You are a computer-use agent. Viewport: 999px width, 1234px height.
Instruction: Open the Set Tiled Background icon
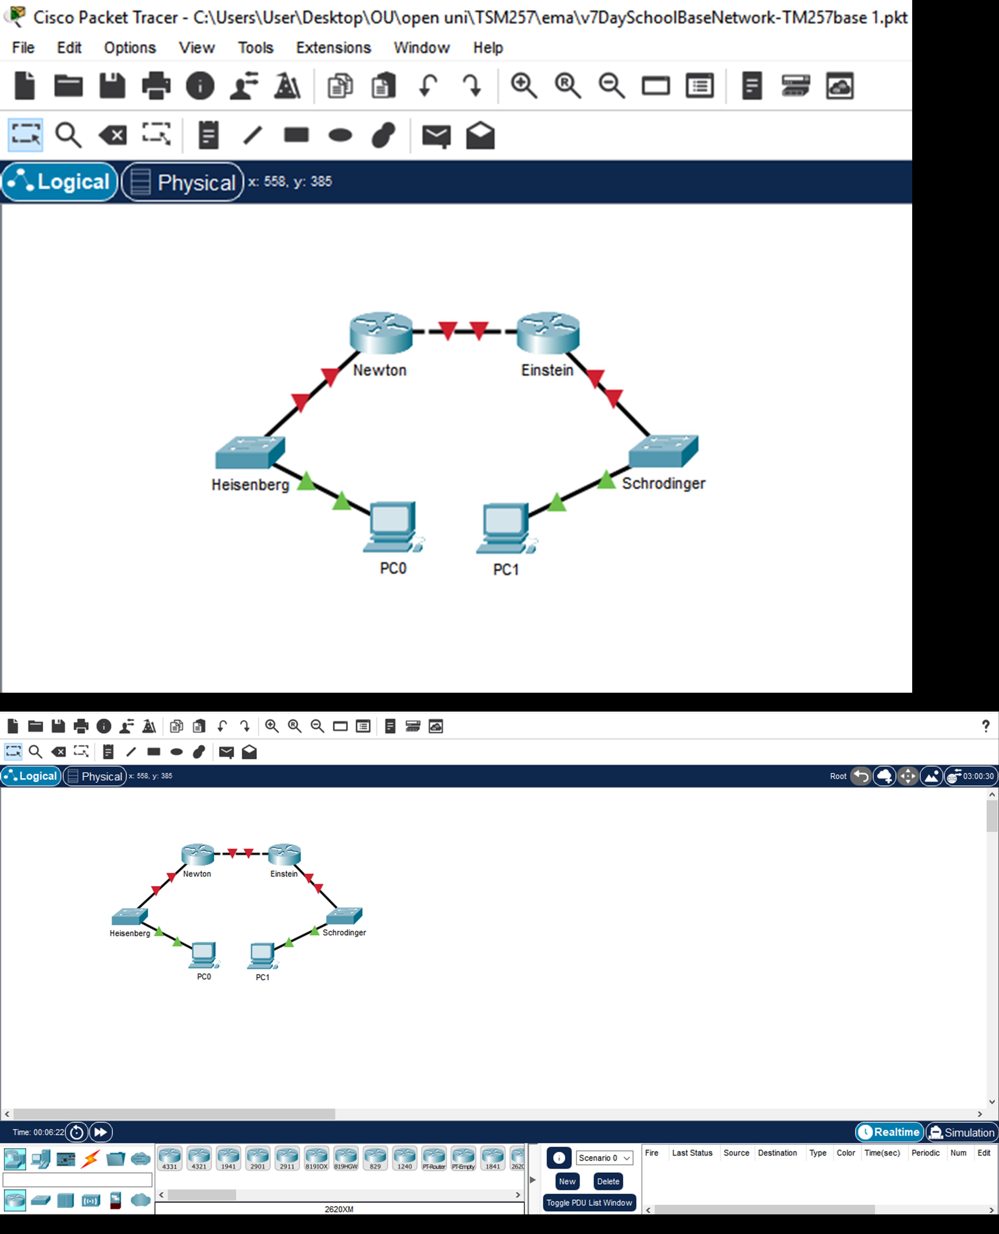tap(931, 776)
